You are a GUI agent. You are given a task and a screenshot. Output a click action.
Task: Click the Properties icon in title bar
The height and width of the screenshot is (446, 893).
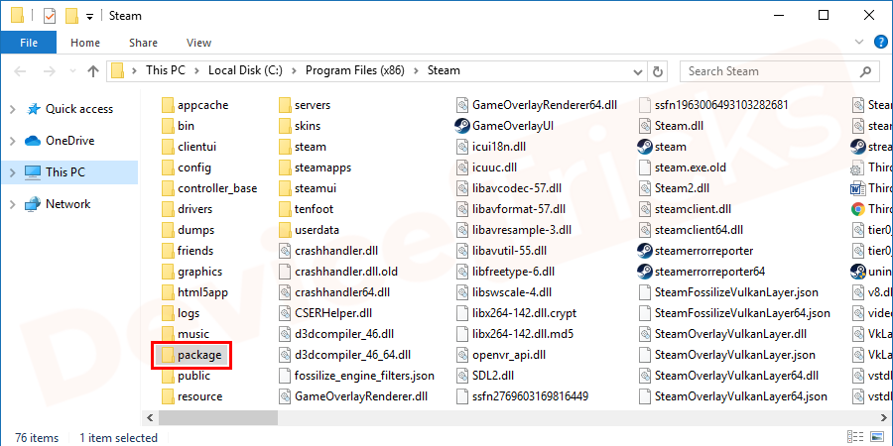click(51, 16)
